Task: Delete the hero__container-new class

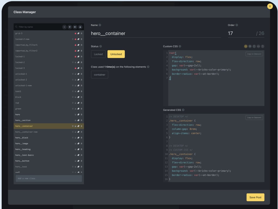Action: [x=81, y=132]
